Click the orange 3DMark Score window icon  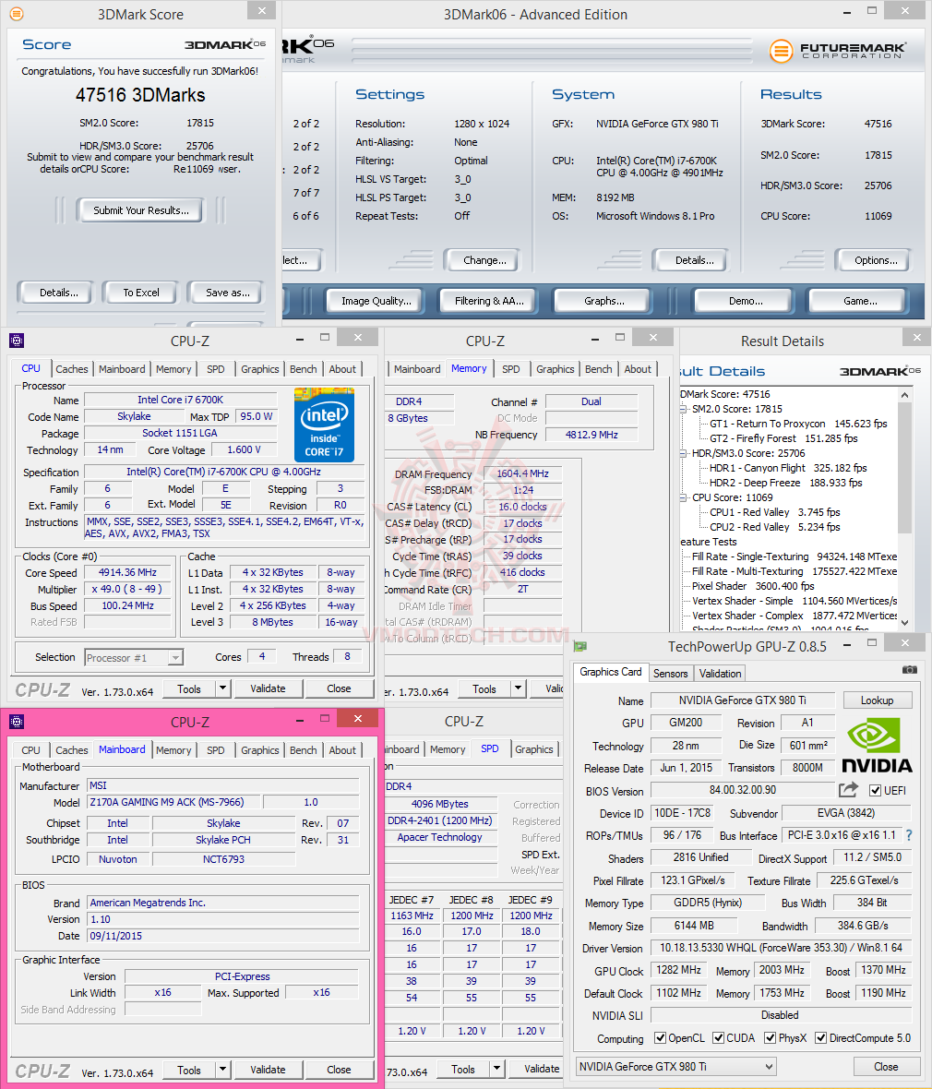16,13
